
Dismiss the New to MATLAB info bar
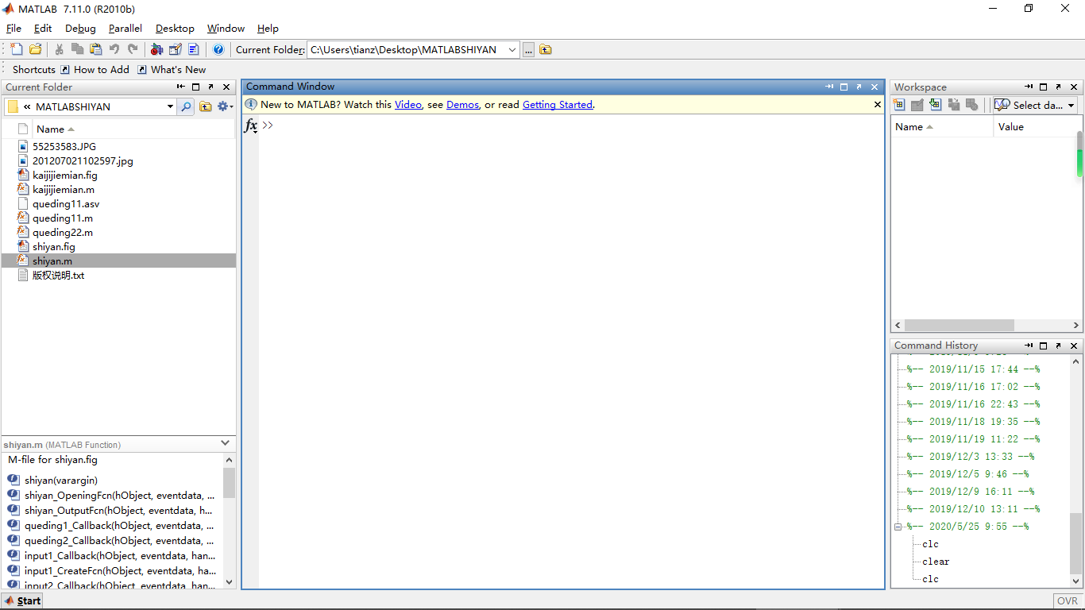coord(878,104)
